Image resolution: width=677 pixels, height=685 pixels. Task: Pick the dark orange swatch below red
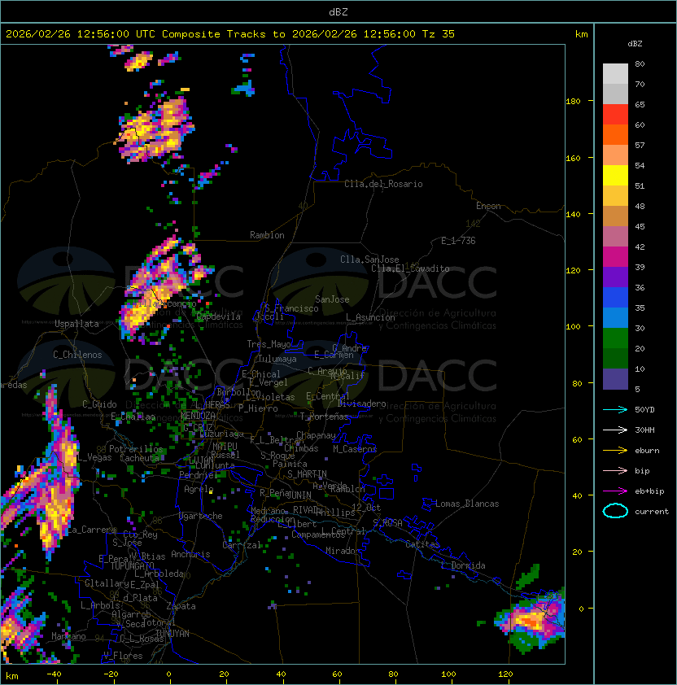[615, 134]
